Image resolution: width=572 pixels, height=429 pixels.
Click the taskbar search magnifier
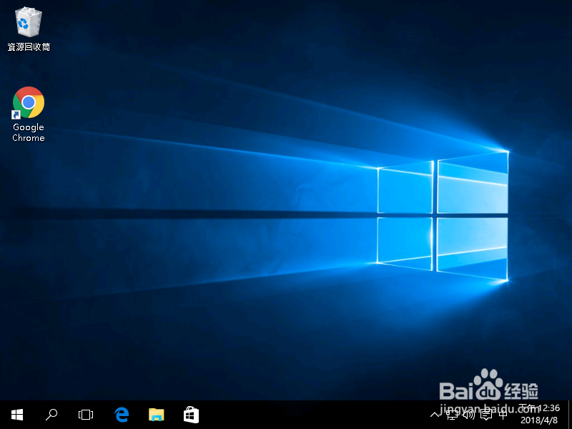51,415
